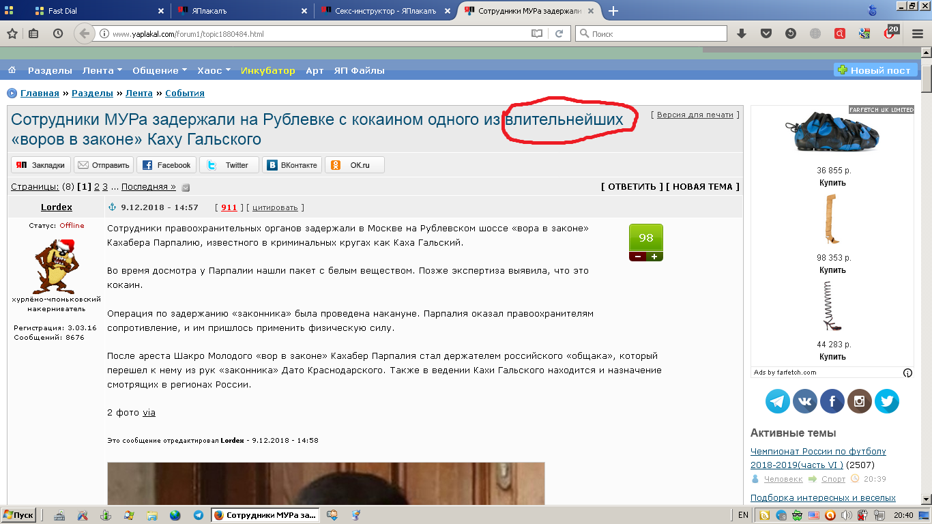932x524 pixels.
Task: Go to page 2 of the topic
Action: (97, 187)
